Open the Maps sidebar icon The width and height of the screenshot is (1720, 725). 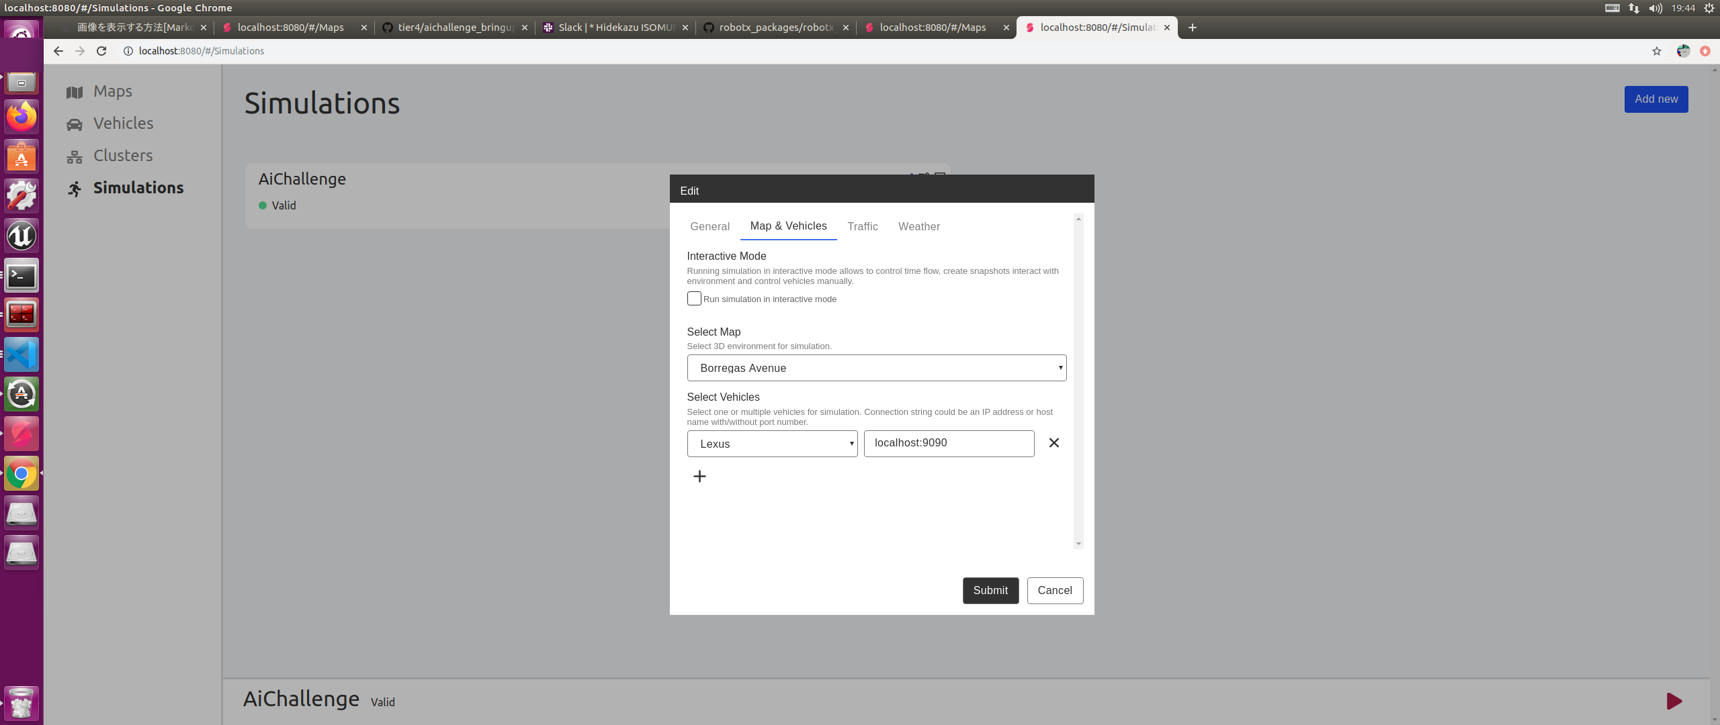tap(75, 93)
